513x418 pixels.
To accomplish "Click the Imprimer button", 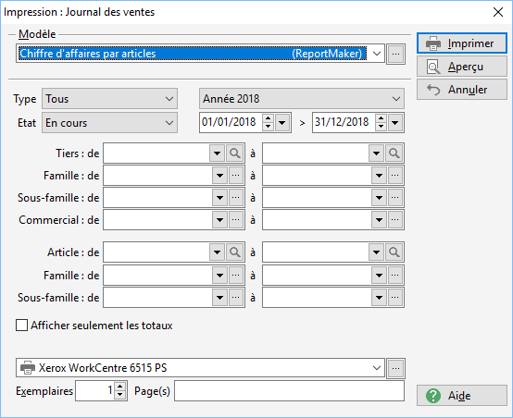I will [462, 43].
